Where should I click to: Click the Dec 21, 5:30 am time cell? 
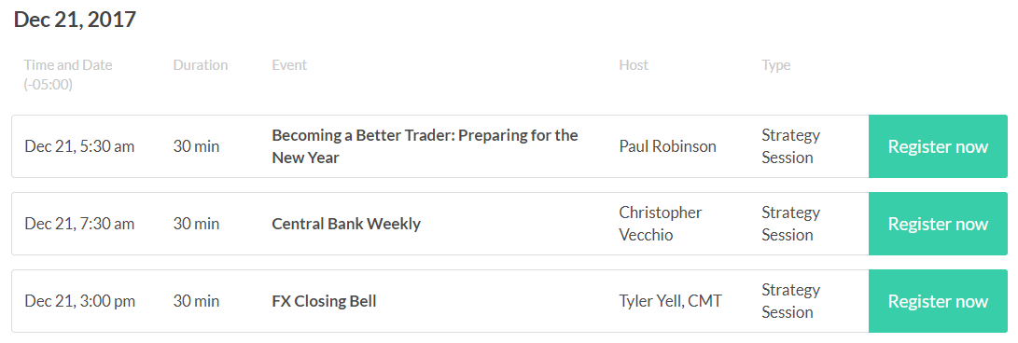pos(79,146)
